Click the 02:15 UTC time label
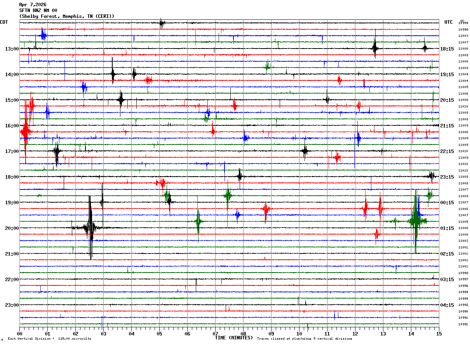The image size is (470, 344). point(447,254)
